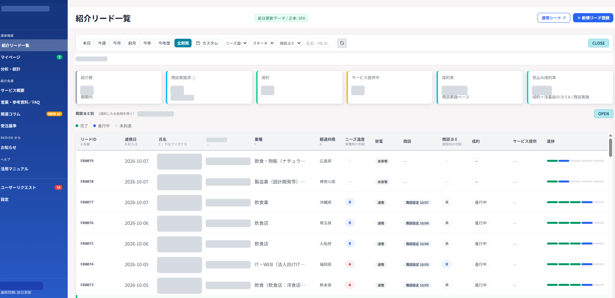This screenshot has width=615, height=298.
Task: Click the A temperature badge in row FR0073
Action: pyautogui.click(x=350, y=285)
